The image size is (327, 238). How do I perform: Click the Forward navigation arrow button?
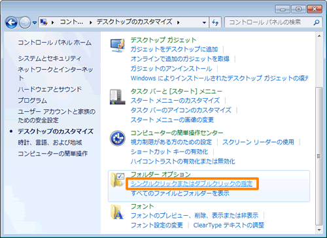click(x=25, y=22)
